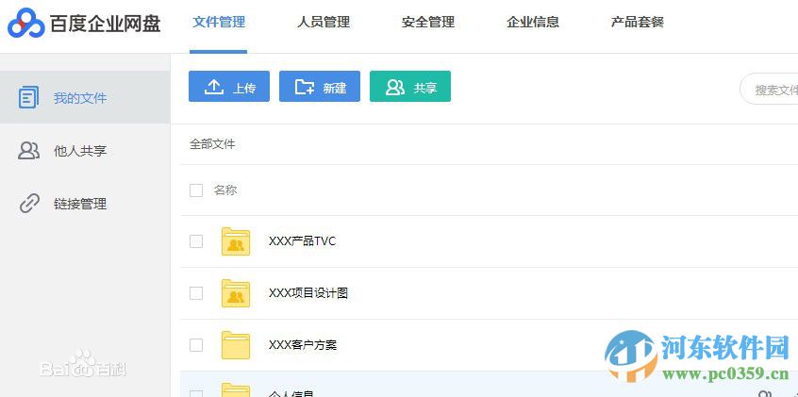Open the XXX客户方案 folder name
The image size is (798, 397).
click(302, 345)
